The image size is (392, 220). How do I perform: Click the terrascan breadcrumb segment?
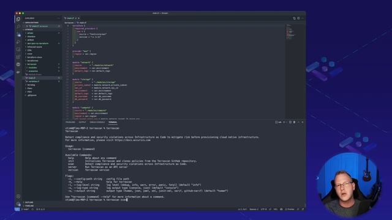[x=69, y=23]
